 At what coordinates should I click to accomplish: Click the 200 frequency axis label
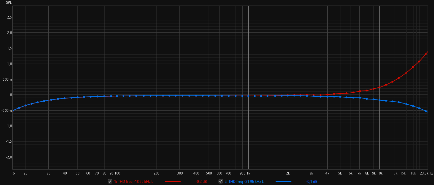[x=157, y=173]
